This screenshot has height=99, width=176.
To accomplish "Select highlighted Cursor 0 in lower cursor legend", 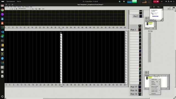I will click(x=150, y=77).
